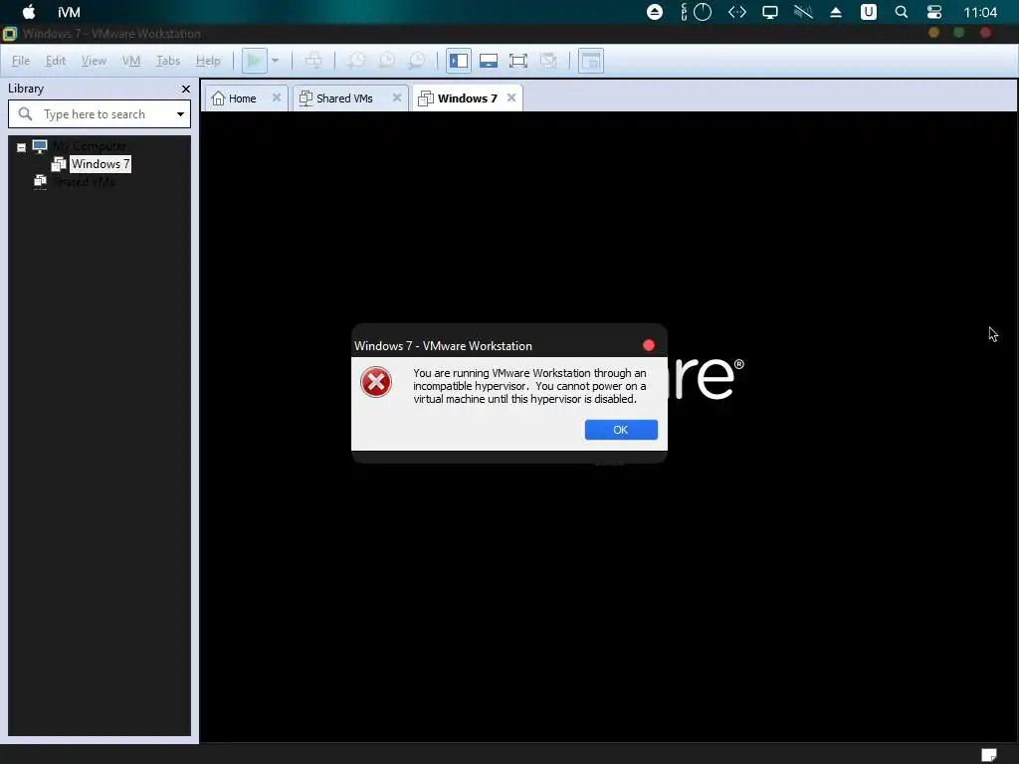Image resolution: width=1019 pixels, height=764 pixels.
Task: Close the Windows 7 tab
Action: (511, 97)
